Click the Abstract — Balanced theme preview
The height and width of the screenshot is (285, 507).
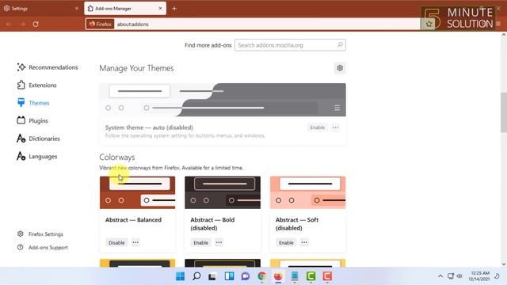point(137,192)
